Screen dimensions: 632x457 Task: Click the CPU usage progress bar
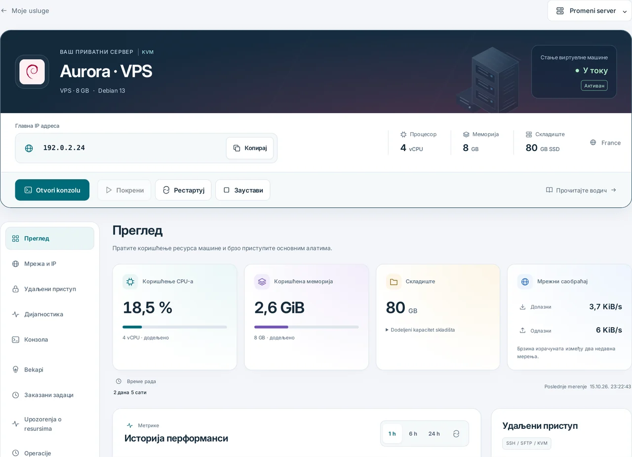coord(175,327)
